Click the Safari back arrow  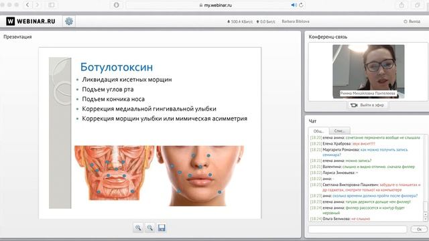click(27, 5)
